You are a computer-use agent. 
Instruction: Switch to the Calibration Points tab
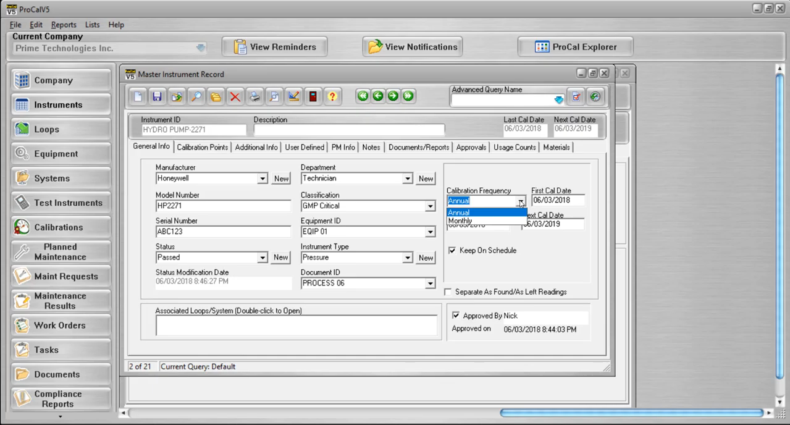(x=203, y=147)
